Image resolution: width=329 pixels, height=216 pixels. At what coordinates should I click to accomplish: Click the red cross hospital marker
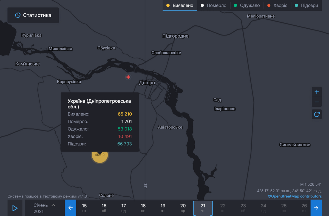pyautogui.click(x=128, y=77)
